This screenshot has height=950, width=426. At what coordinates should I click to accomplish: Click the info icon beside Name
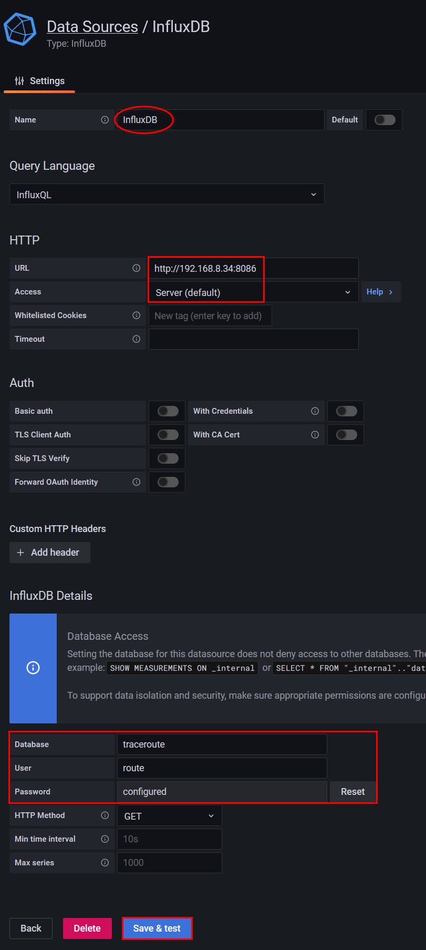point(105,120)
